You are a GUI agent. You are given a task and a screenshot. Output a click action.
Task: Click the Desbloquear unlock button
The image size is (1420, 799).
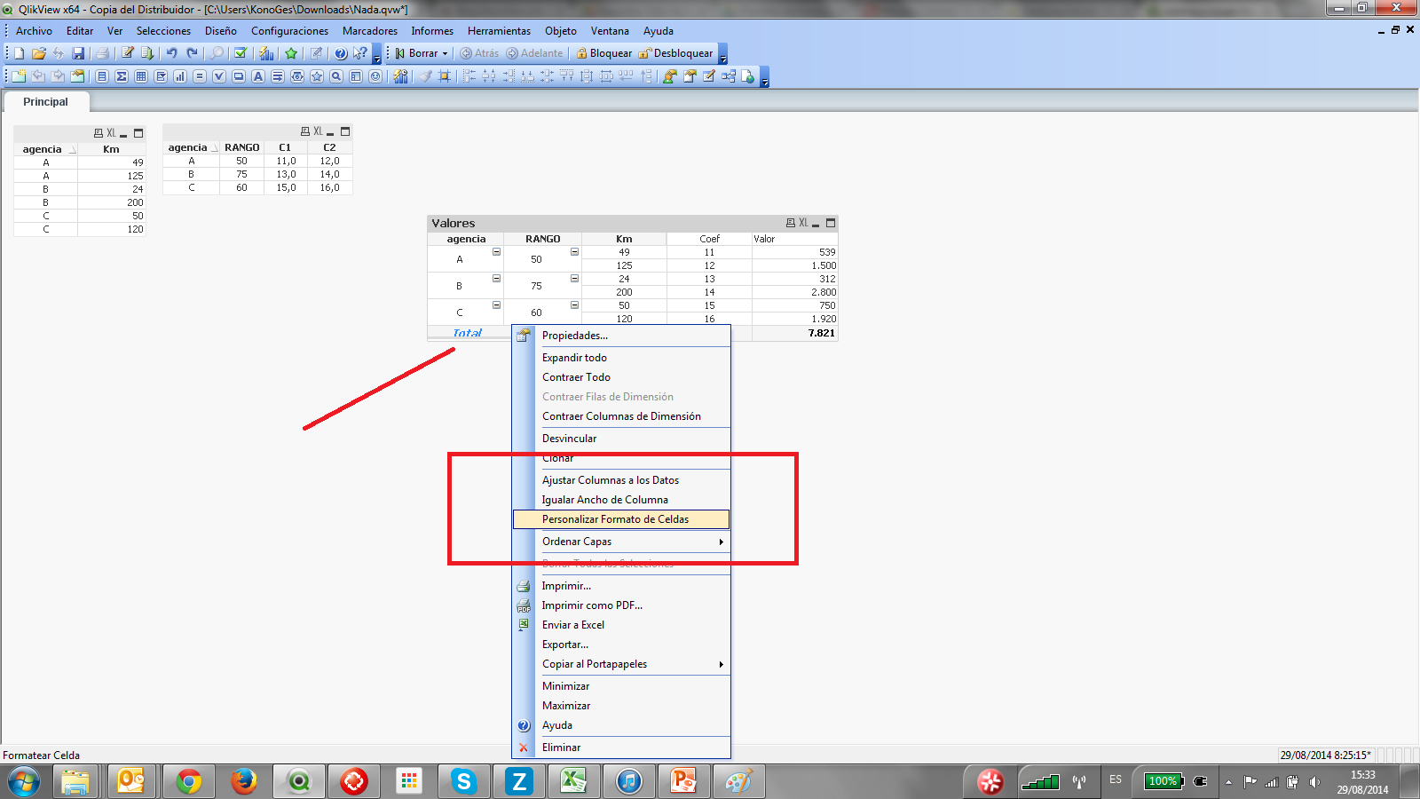pyautogui.click(x=675, y=53)
